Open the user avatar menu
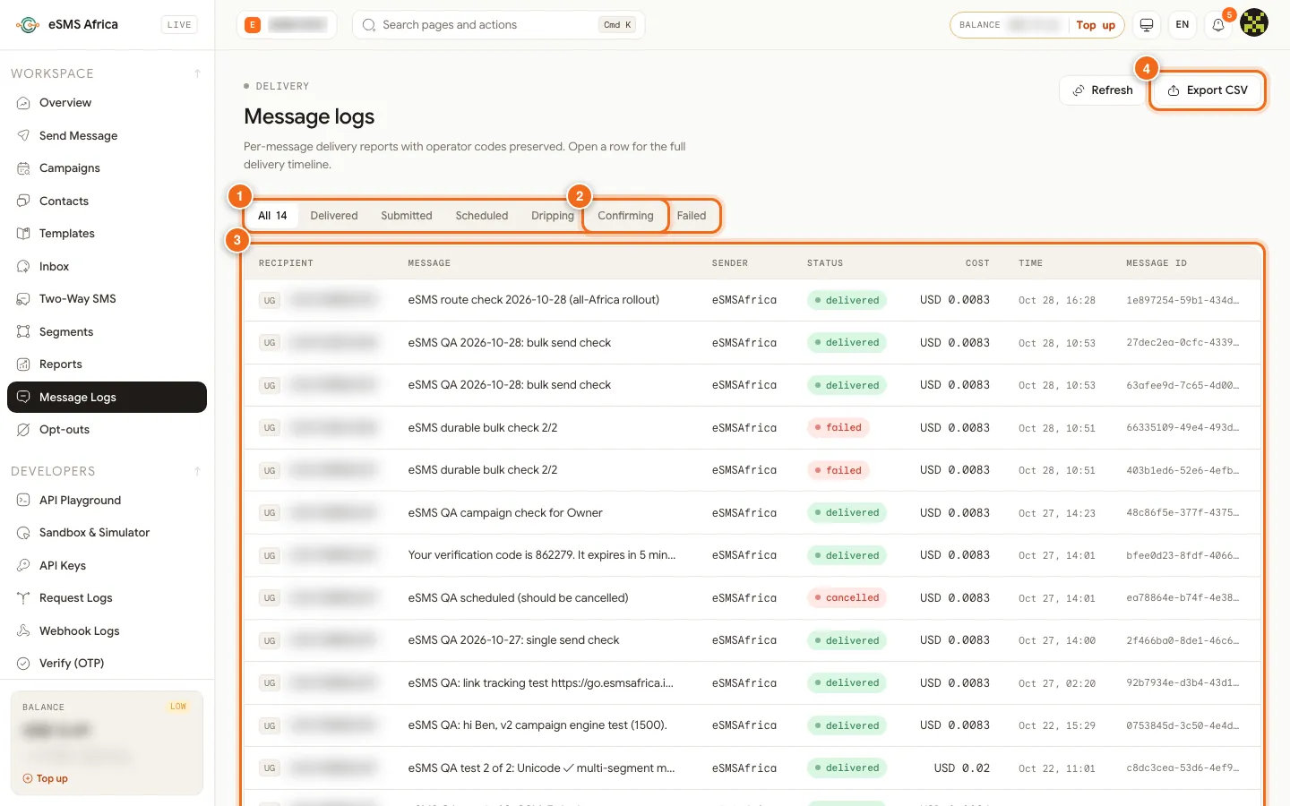This screenshot has height=806, width=1290. (1254, 23)
